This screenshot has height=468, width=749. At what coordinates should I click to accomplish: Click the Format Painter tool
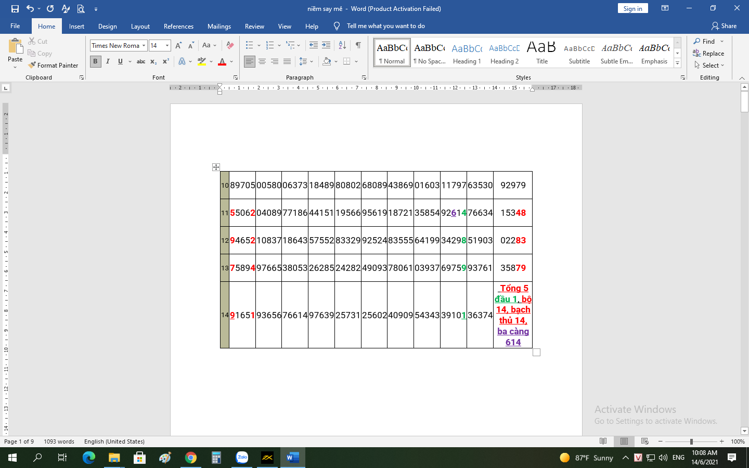[x=53, y=66]
